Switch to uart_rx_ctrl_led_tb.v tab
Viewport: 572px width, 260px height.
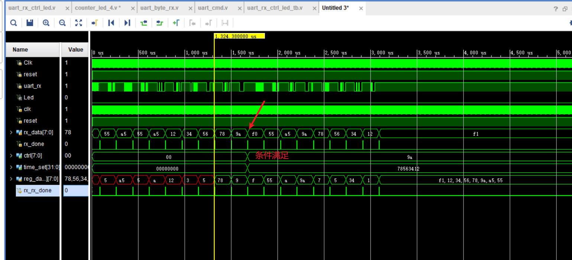[275, 8]
